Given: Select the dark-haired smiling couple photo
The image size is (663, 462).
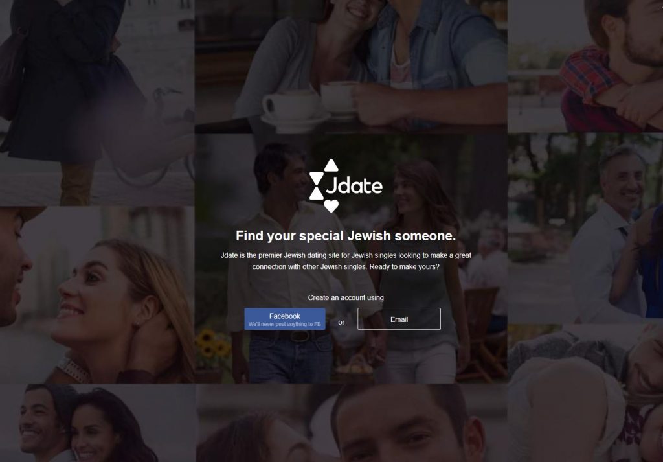Looking at the screenshot, I should (97, 423).
